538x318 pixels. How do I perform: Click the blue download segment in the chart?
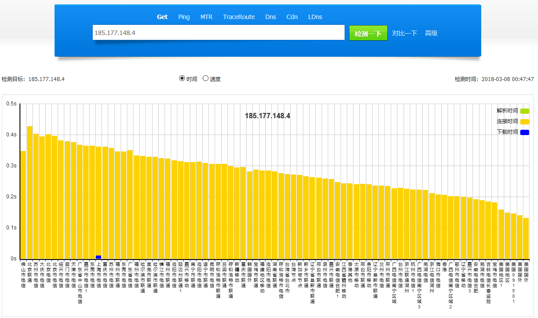coord(98,257)
